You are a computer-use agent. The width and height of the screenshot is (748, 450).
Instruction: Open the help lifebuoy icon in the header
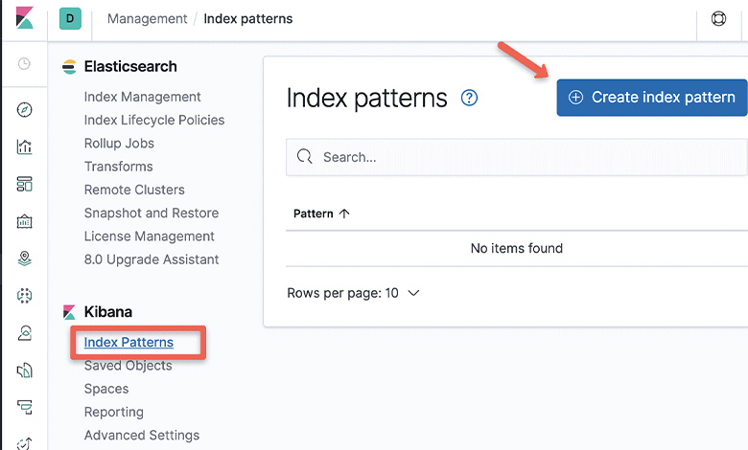tap(718, 18)
